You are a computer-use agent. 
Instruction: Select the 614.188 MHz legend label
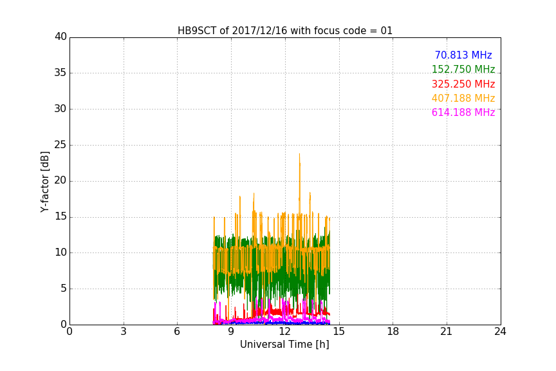463,113
